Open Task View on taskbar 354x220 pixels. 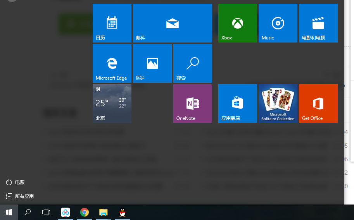46,212
